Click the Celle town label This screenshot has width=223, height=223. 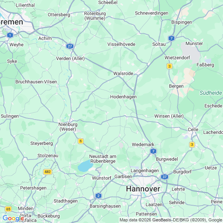[x=193, y=129]
